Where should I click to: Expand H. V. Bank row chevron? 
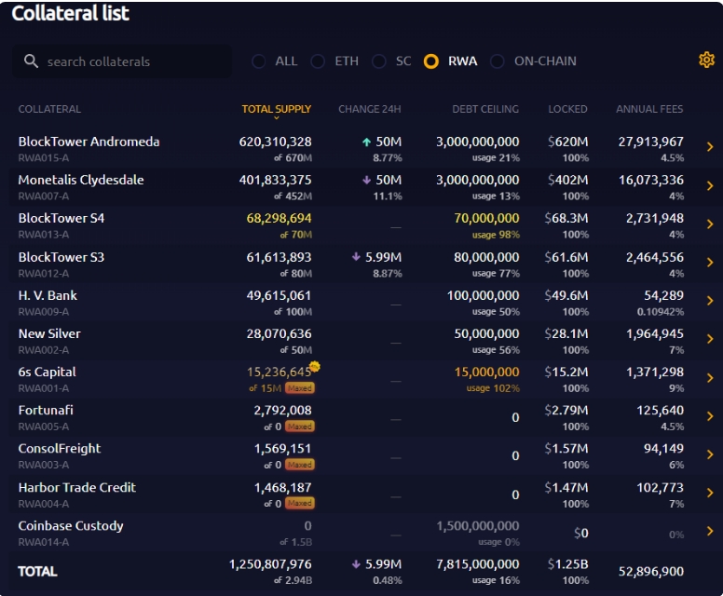point(710,301)
